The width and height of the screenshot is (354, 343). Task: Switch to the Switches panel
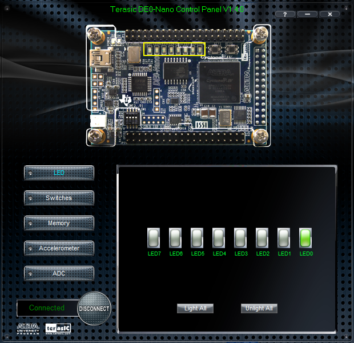pos(59,198)
